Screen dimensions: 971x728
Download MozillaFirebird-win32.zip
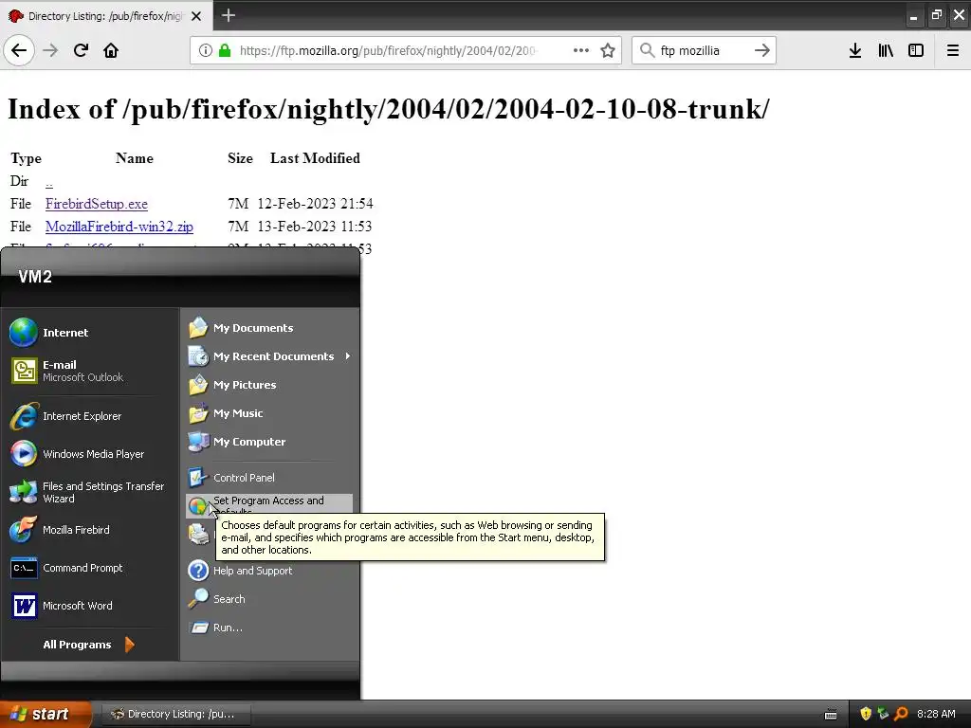pyautogui.click(x=119, y=227)
